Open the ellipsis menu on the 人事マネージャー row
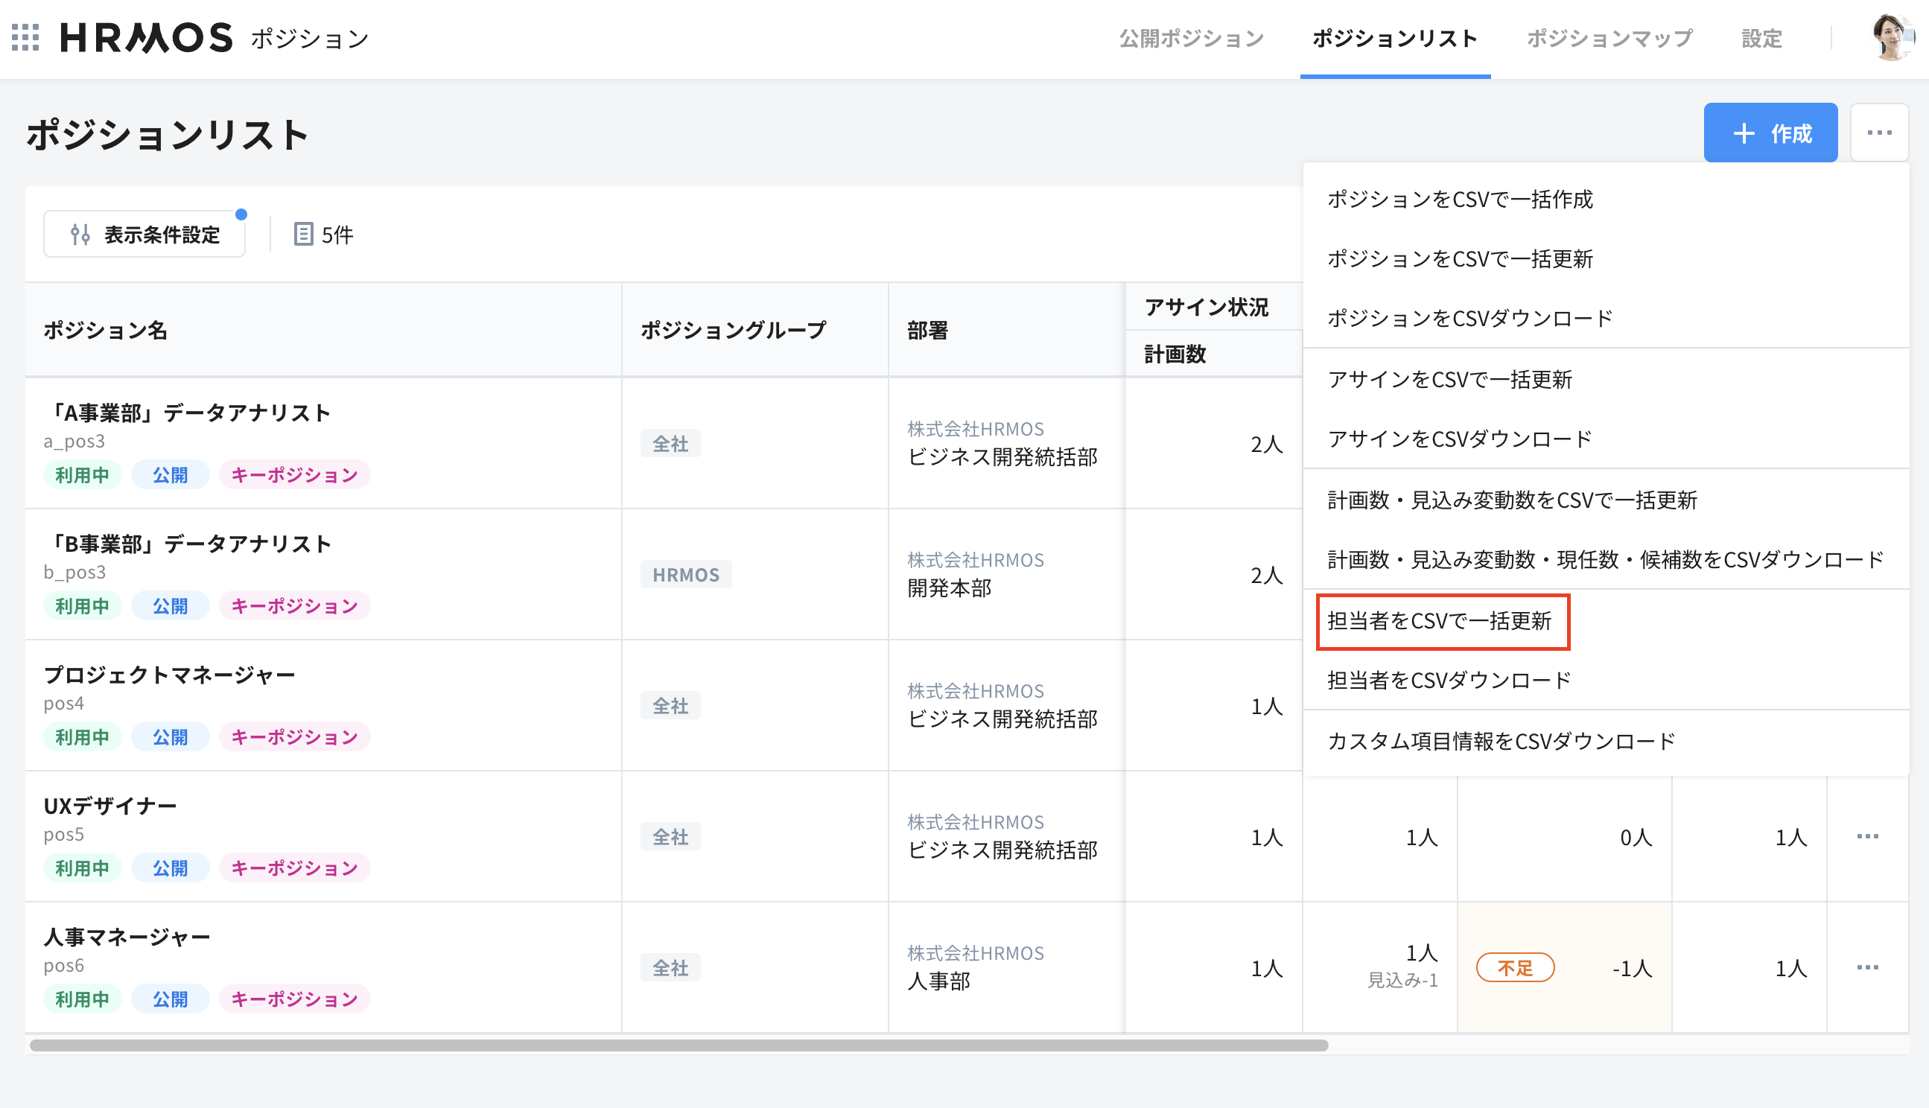 (1866, 967)
